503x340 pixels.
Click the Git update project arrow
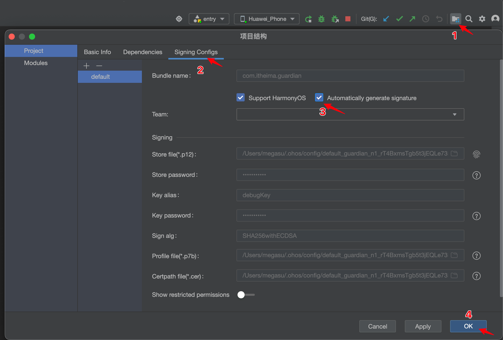pyautogui.click(x=386, y=19)
